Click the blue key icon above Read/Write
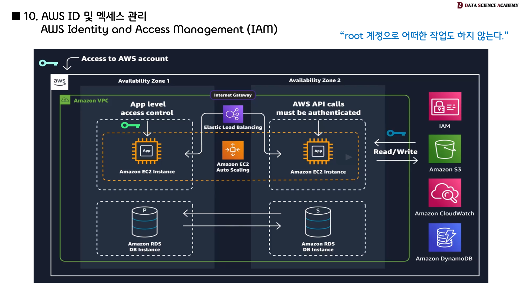Screen dimensions: 522x294 click(396, 133)
